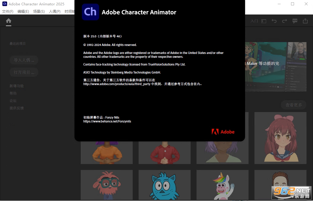Select the rainbow unicorn puppet thumbnail
Viewport: 313px width, 201px height.
223,185
